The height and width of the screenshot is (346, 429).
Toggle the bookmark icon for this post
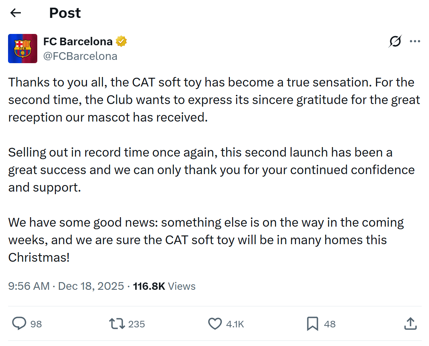pyautogui.click(x=312, y=323)
